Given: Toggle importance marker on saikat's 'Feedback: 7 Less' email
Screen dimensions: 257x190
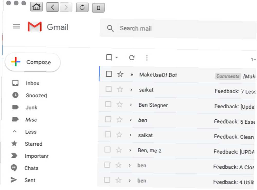Looking at the screenshot, I should (131, 90).
